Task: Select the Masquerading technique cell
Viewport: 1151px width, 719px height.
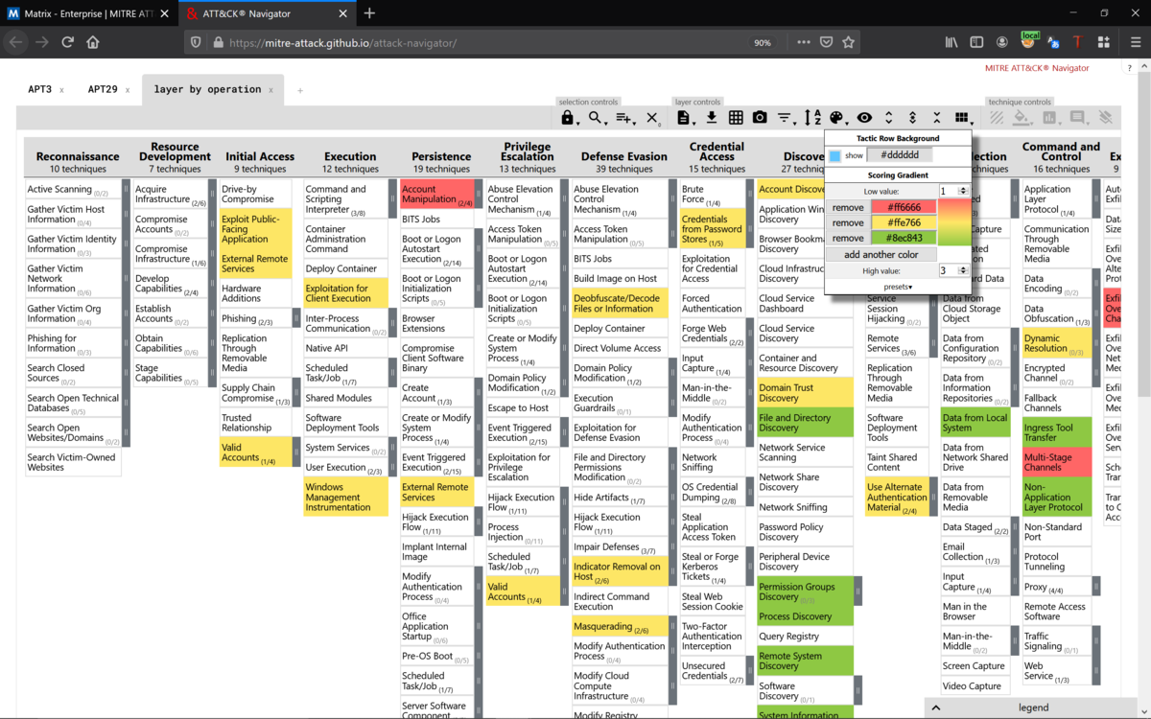Action: tap(620, 627)
